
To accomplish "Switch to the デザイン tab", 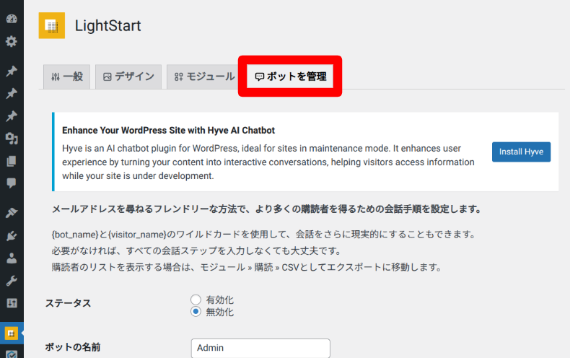I will (128, 77).
